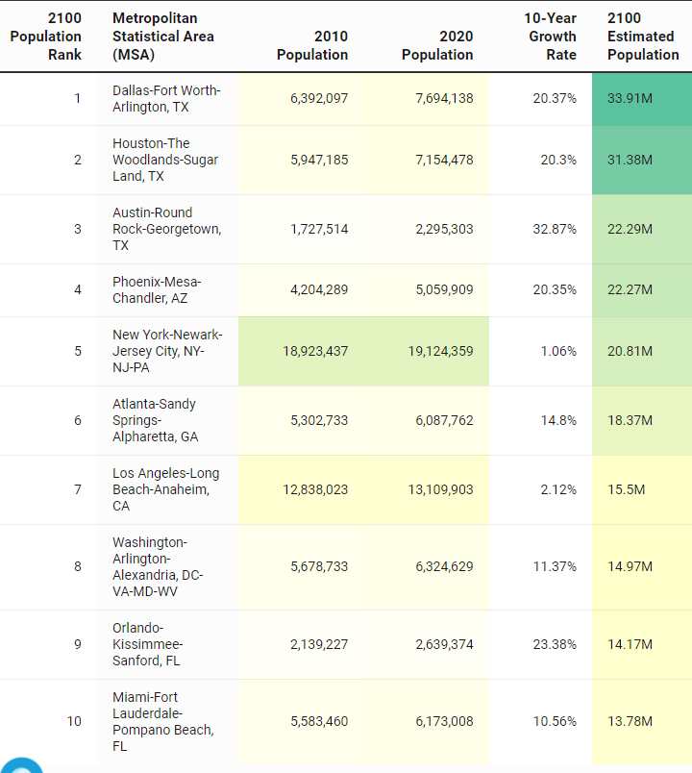Click Austin-Round Rock-Georgetown, TX name
Image resolution: width=692 pixels, height=773 pixels.
pos(166,229)
